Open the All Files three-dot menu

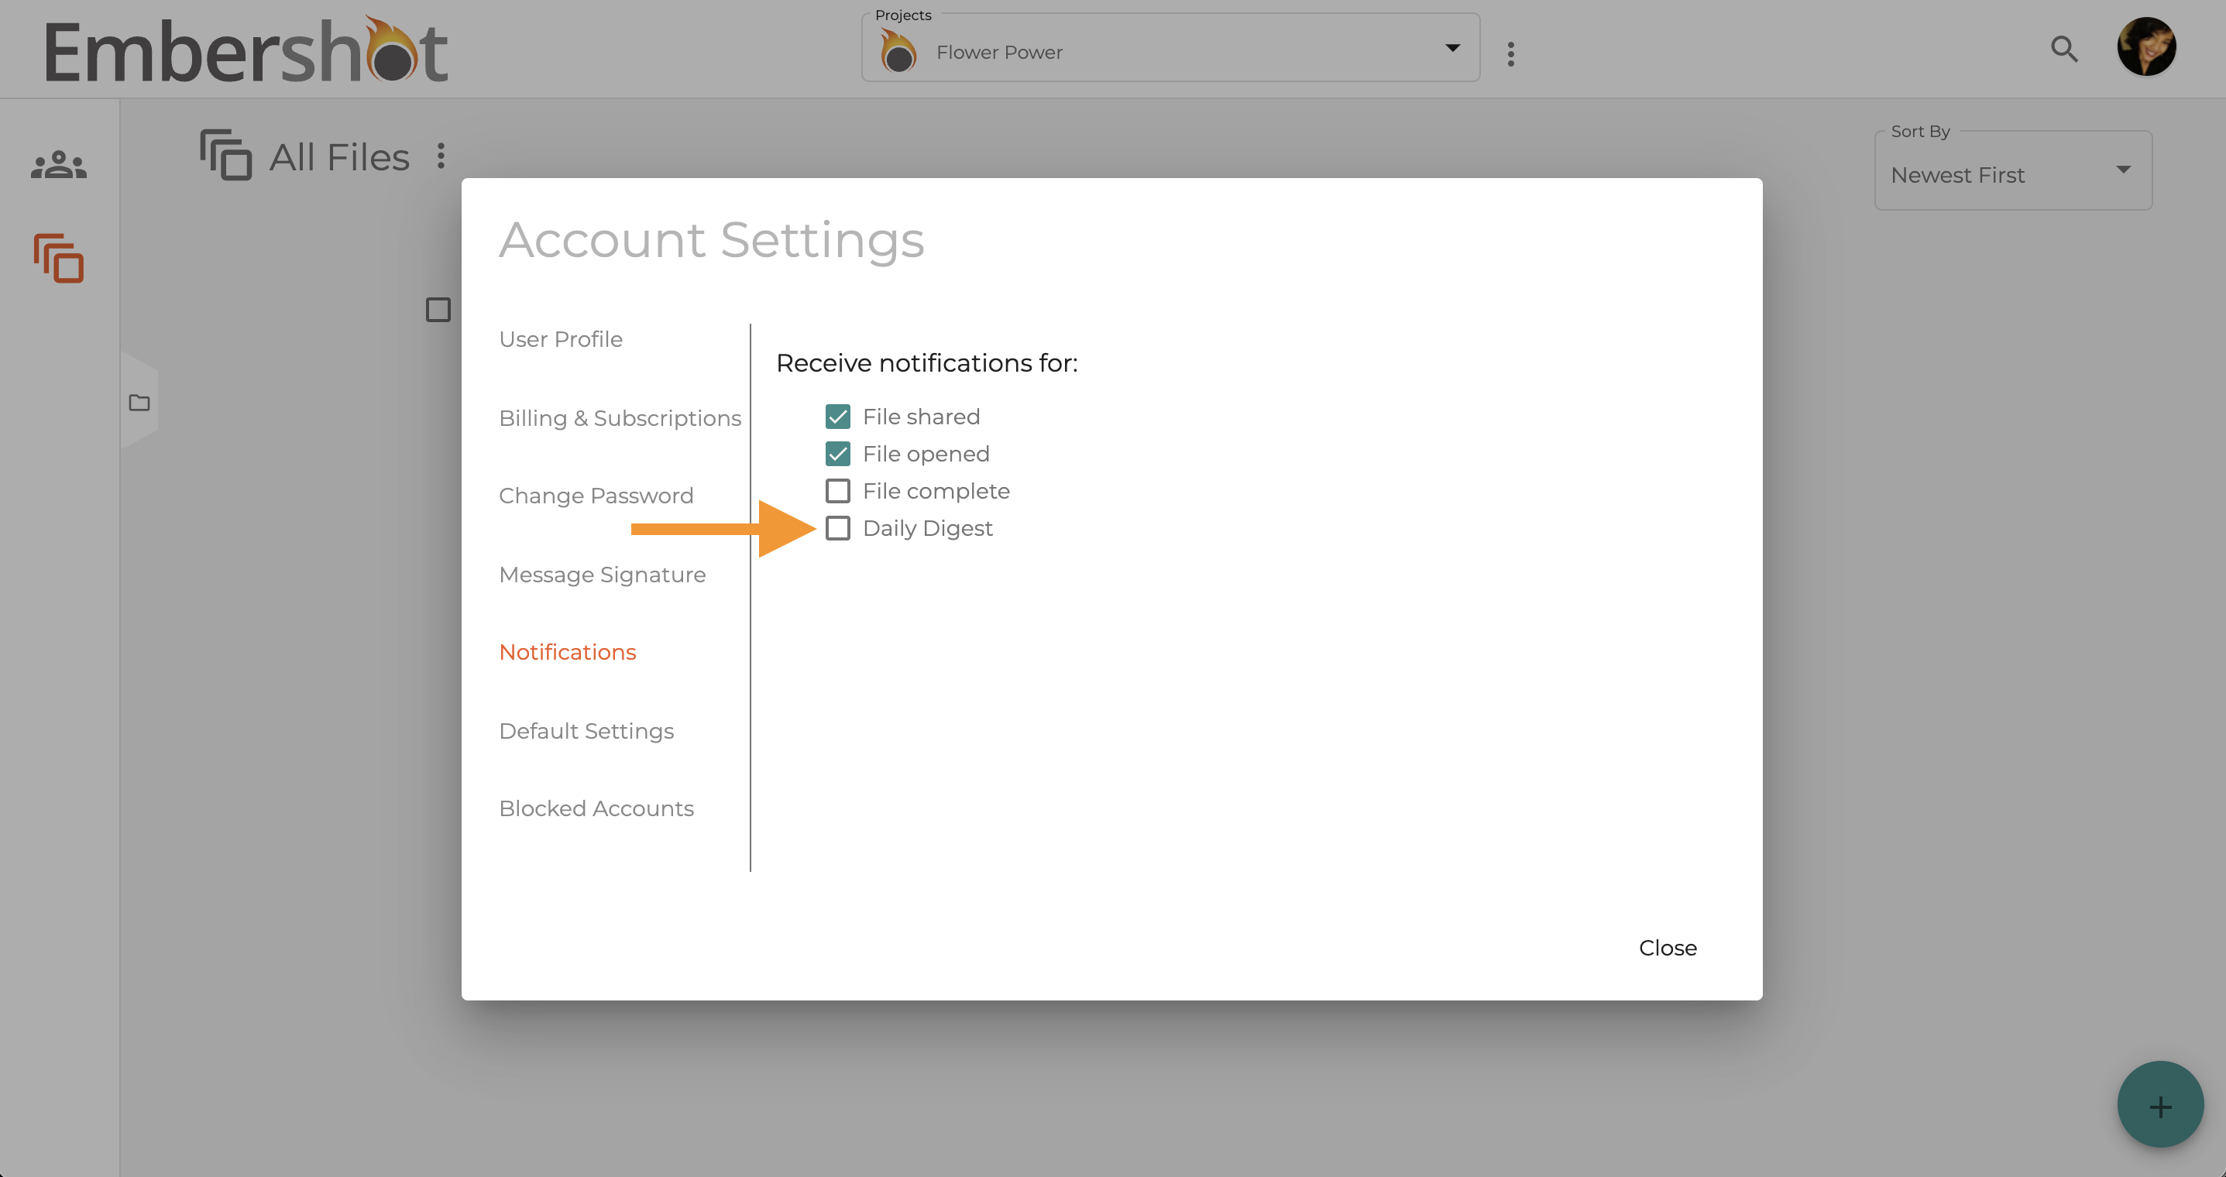[441, 156]
